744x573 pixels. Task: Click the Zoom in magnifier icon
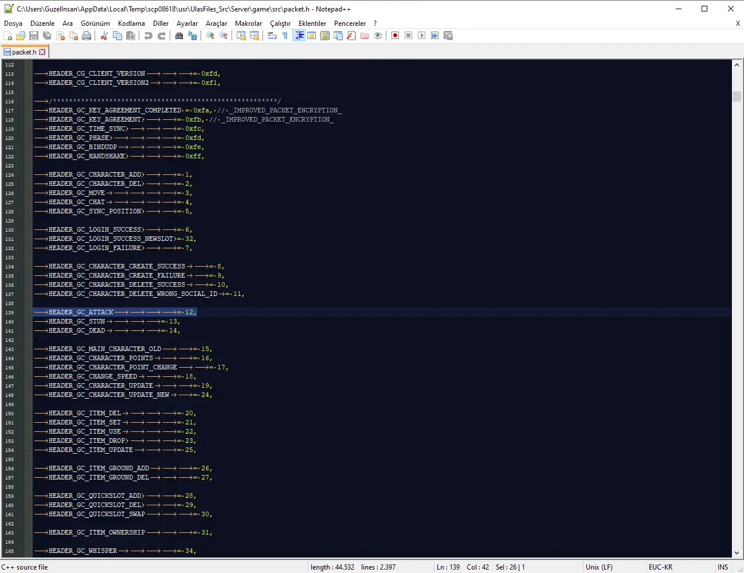click(210, 36)
